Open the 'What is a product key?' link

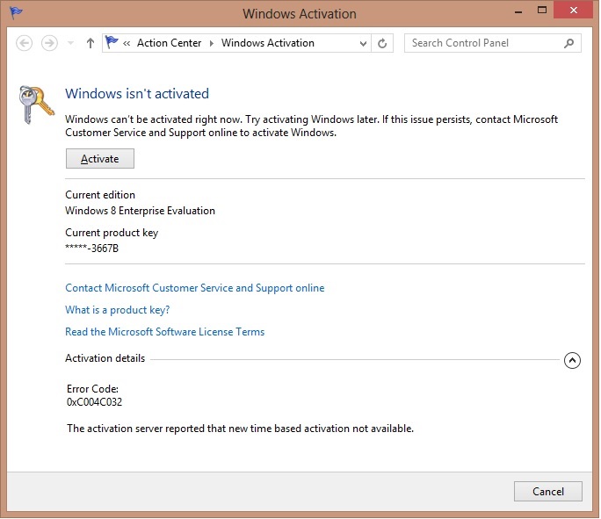[117, 310]
